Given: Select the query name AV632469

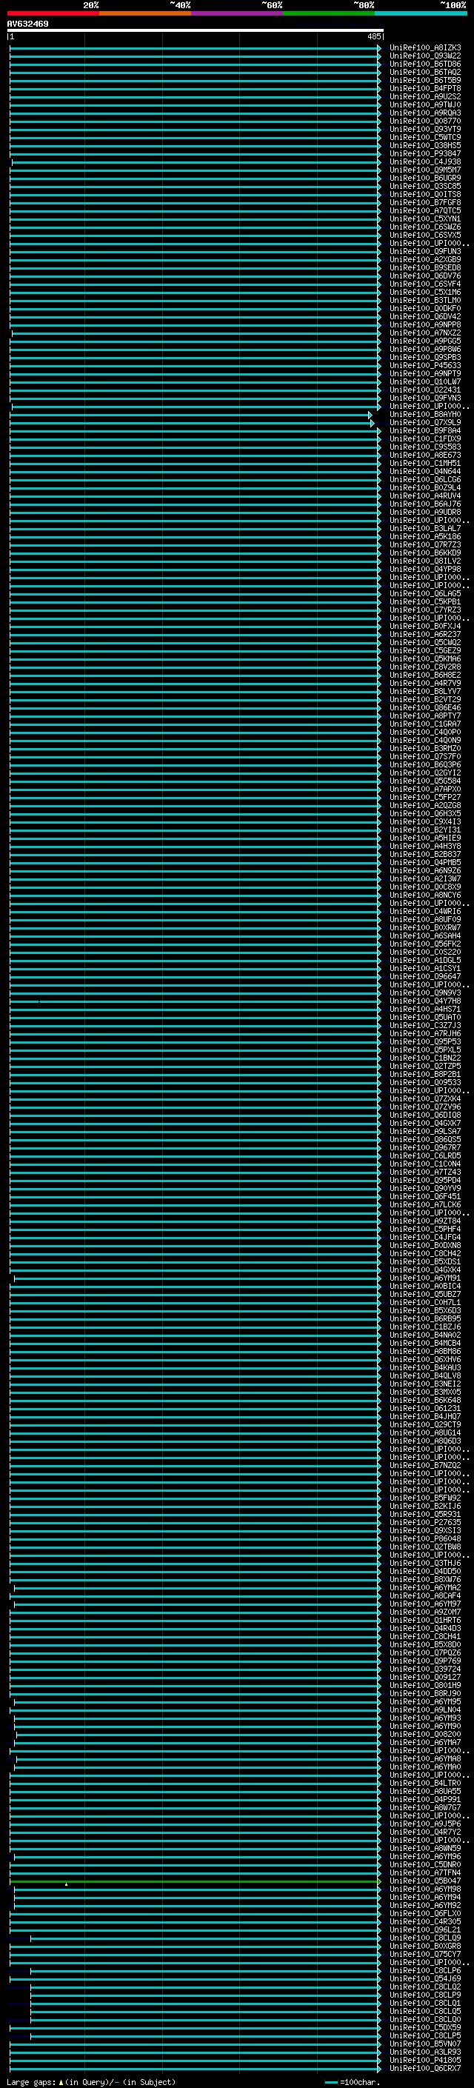Looking at the screenshot, I should (27, 24).
